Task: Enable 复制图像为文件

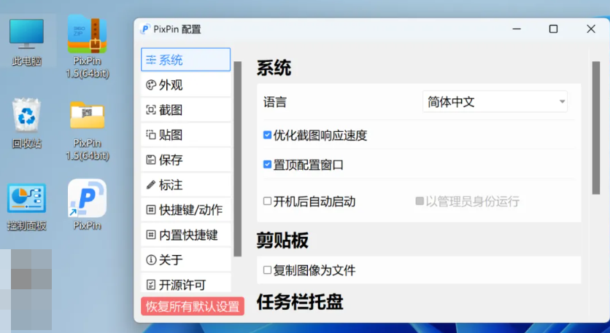Action: coord(267,270)
